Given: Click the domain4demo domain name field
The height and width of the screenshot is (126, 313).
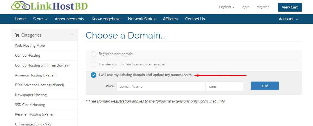Looking at the screenshot, I should point(160,86).
